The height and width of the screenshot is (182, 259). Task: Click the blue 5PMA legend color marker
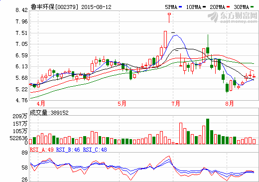pyautogui.click(x=180, y=7)
